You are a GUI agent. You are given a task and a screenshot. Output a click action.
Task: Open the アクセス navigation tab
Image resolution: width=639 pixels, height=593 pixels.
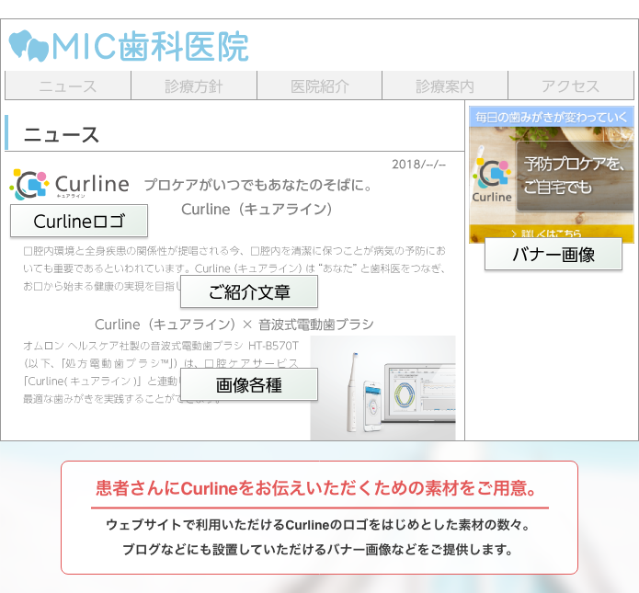pos(571,86)
